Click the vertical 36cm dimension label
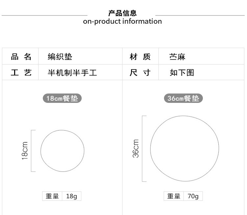The width and height of the screenshot is (247, 215). 136,149
